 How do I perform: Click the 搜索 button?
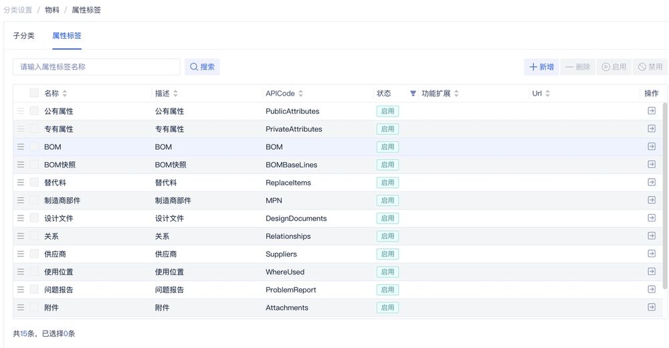coord(202,67)
